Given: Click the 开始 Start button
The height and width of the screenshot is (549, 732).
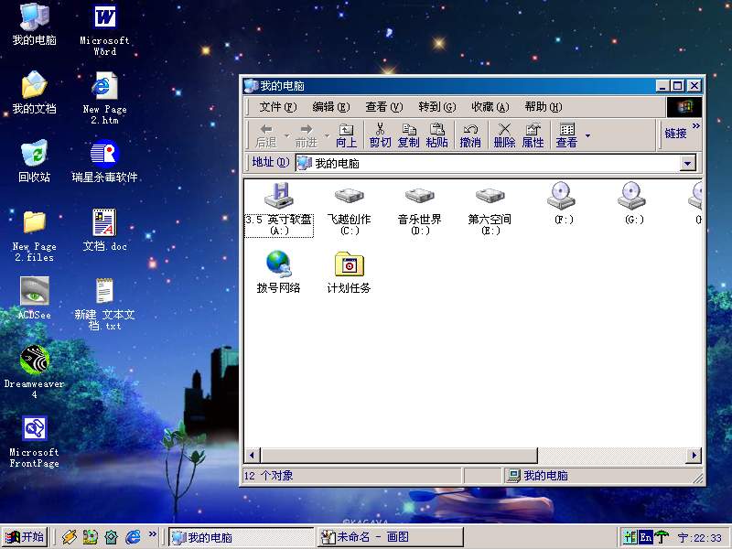Looking at the screenshot, I should point(25,537).
